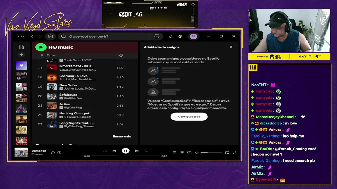This screenshot has height=189, width=337.
Task: Click MarcoDeejayChannel name in chat
Action: click(275, 117)
